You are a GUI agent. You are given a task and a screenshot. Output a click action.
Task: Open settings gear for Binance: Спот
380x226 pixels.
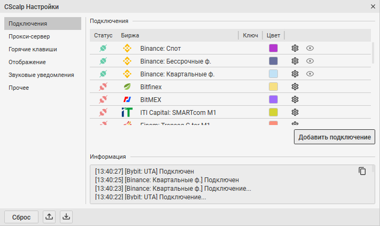295,48
